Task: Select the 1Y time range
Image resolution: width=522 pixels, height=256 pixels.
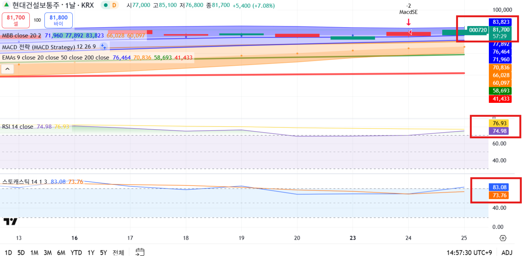Action: (x=91, y=253)
